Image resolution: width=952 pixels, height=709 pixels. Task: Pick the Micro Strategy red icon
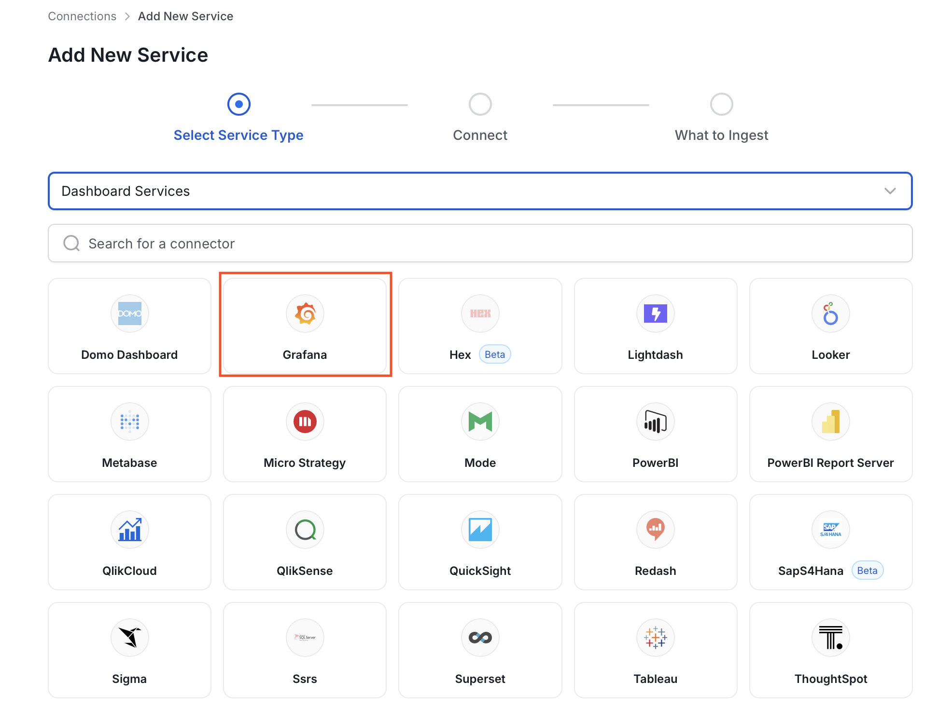(305, 422)
